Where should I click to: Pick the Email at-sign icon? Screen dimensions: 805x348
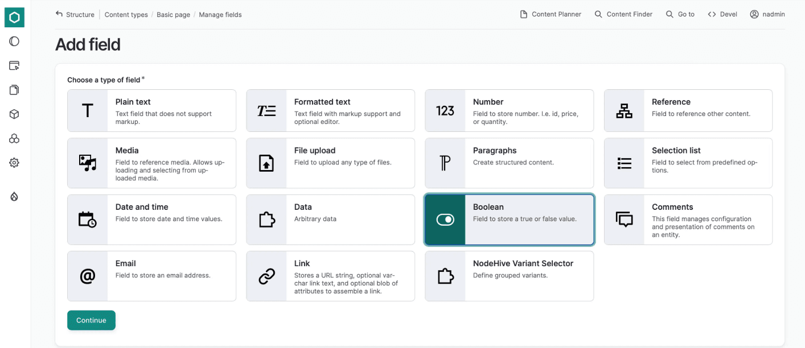point(87,276)
